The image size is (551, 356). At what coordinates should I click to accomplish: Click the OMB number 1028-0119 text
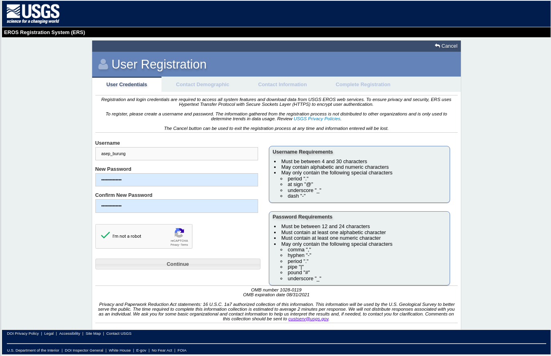[277, 290]
